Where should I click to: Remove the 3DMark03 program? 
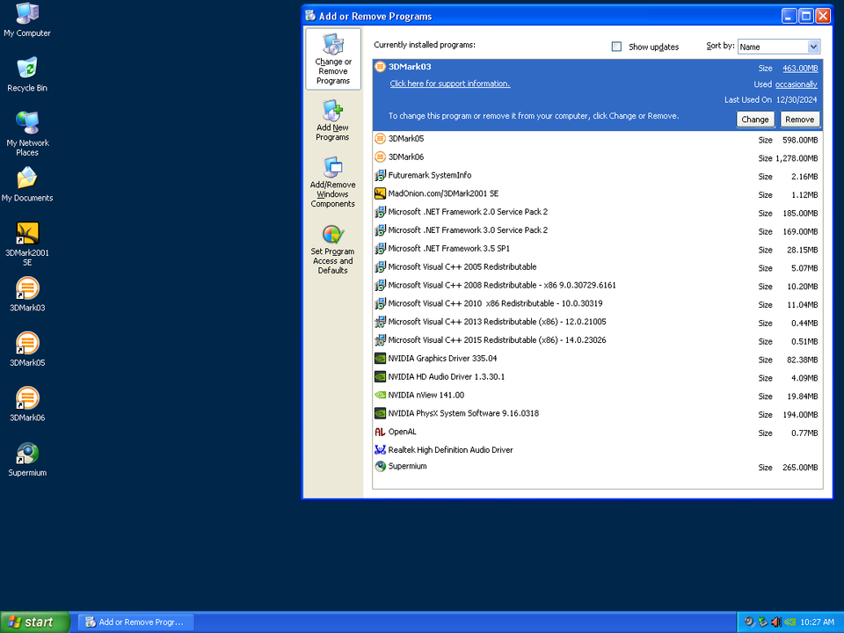click(x=799, y=119)
